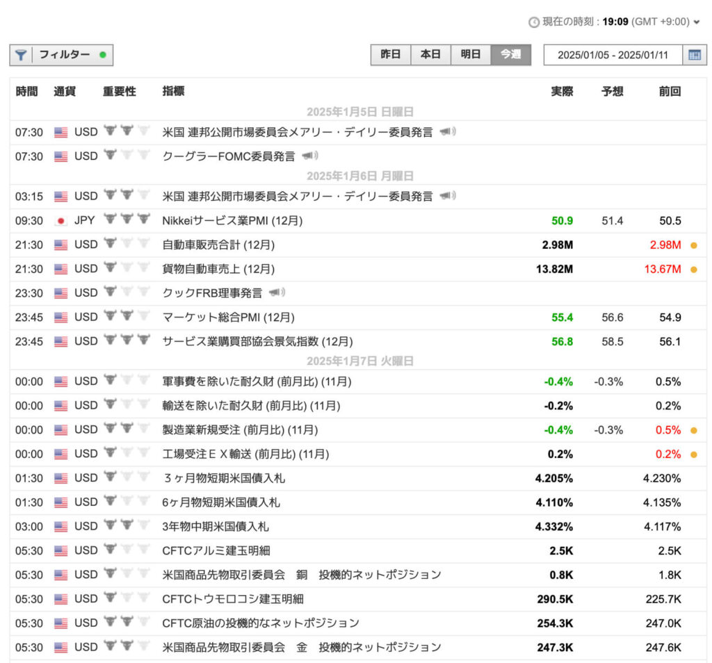Click the Japan flag on Nikkeiサービス業PMI row
712x663 pixels.
63,220
